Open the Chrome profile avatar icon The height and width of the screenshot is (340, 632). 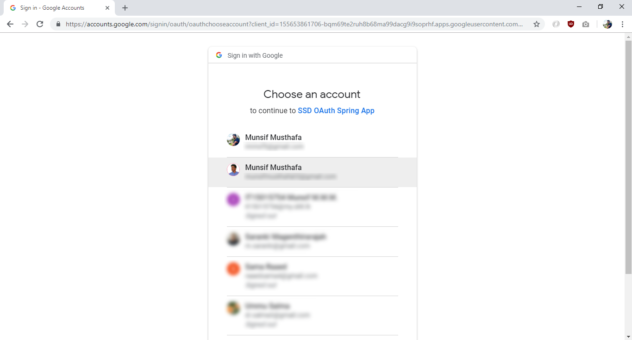pyautogui.click(x=607, y=24)
